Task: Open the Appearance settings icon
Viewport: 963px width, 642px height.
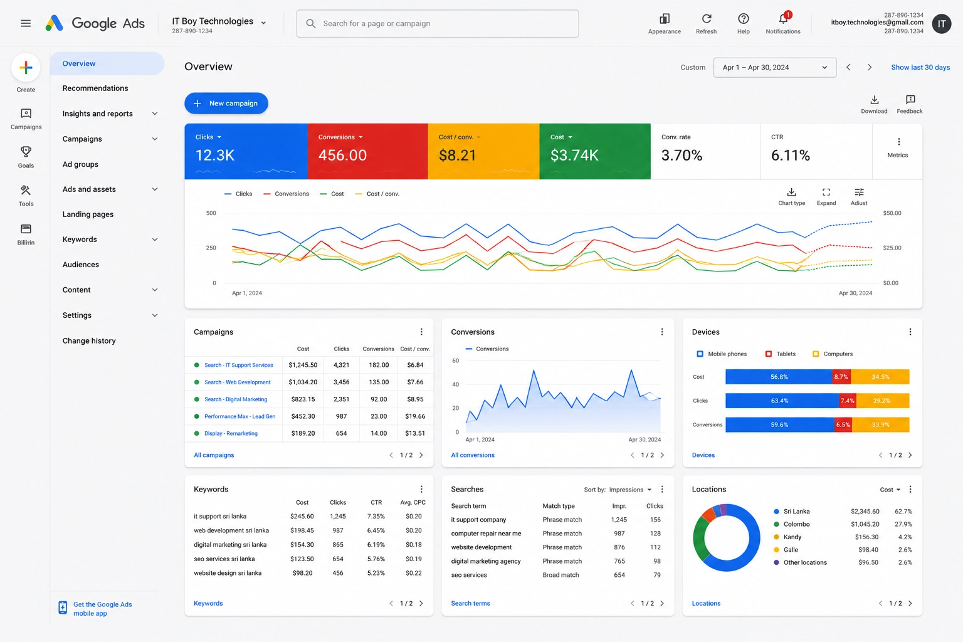Action: click(x=665, y=23)
